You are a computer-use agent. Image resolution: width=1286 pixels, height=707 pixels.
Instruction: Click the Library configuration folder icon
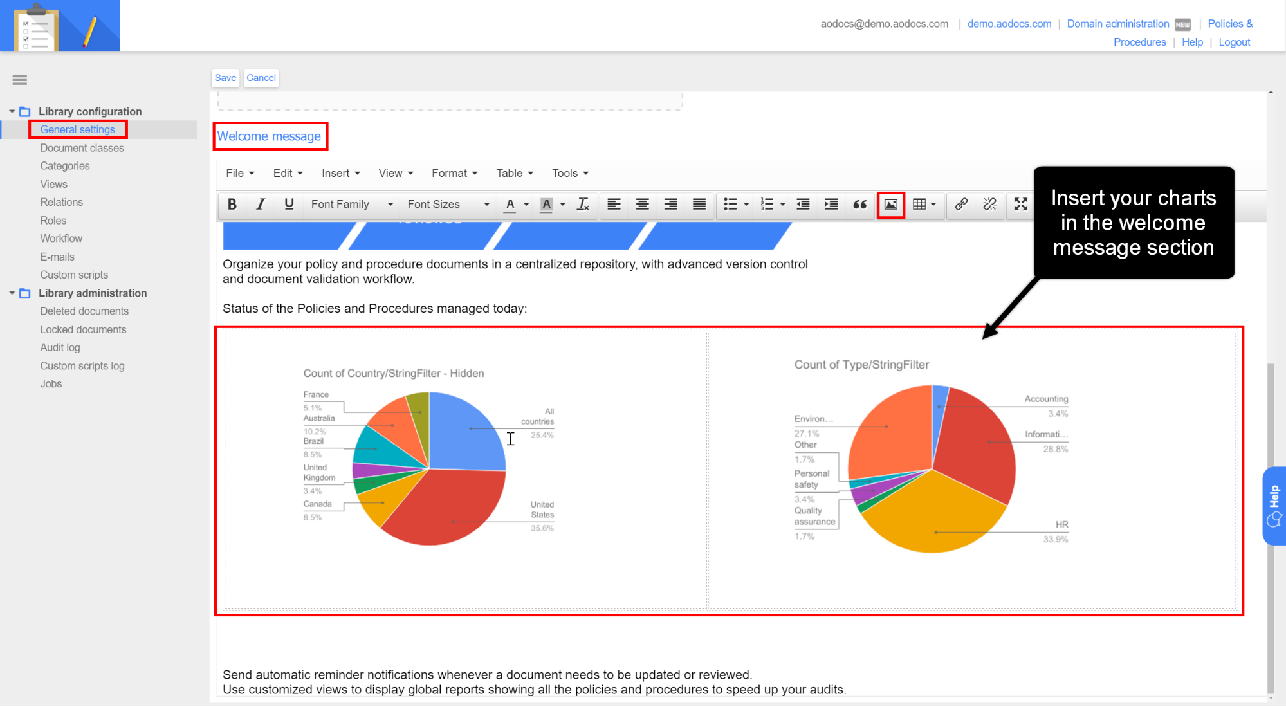[25, 112]
